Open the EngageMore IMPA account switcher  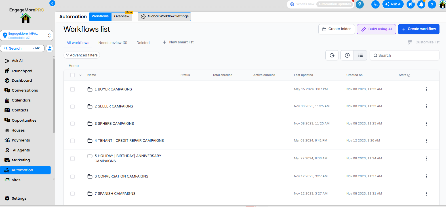click(27, 35)
